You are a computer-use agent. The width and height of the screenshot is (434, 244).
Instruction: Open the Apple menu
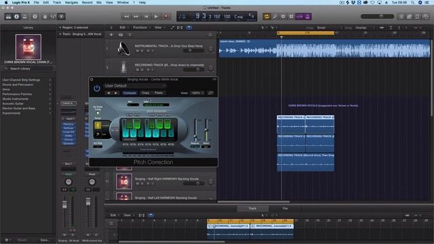pyautogui.click(x=6, y=3)
